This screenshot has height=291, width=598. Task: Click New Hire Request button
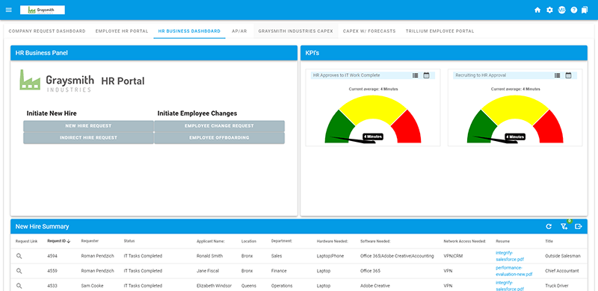tap(88, 126)
